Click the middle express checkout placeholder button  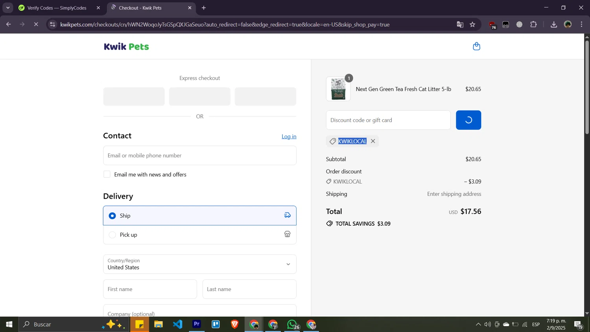pos(199,96)
